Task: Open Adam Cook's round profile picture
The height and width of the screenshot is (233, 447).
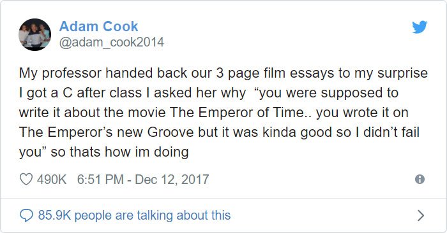Action: point(34,34)
